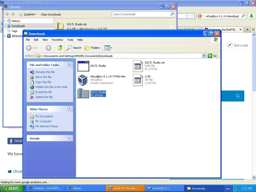This screenshot has width=256, height=192.
Task: Expand the Details panel
Action: 69,138
